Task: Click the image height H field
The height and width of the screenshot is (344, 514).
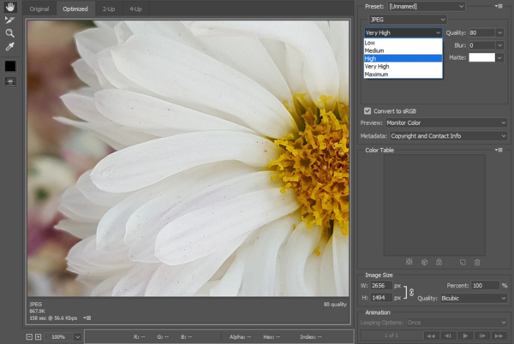Action: (381, 298)
